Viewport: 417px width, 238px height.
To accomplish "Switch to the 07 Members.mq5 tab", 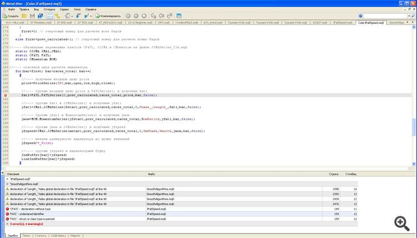I will (41, 23).
